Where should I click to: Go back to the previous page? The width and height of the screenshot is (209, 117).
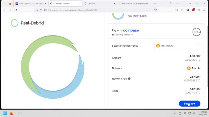tap(4, 10)
